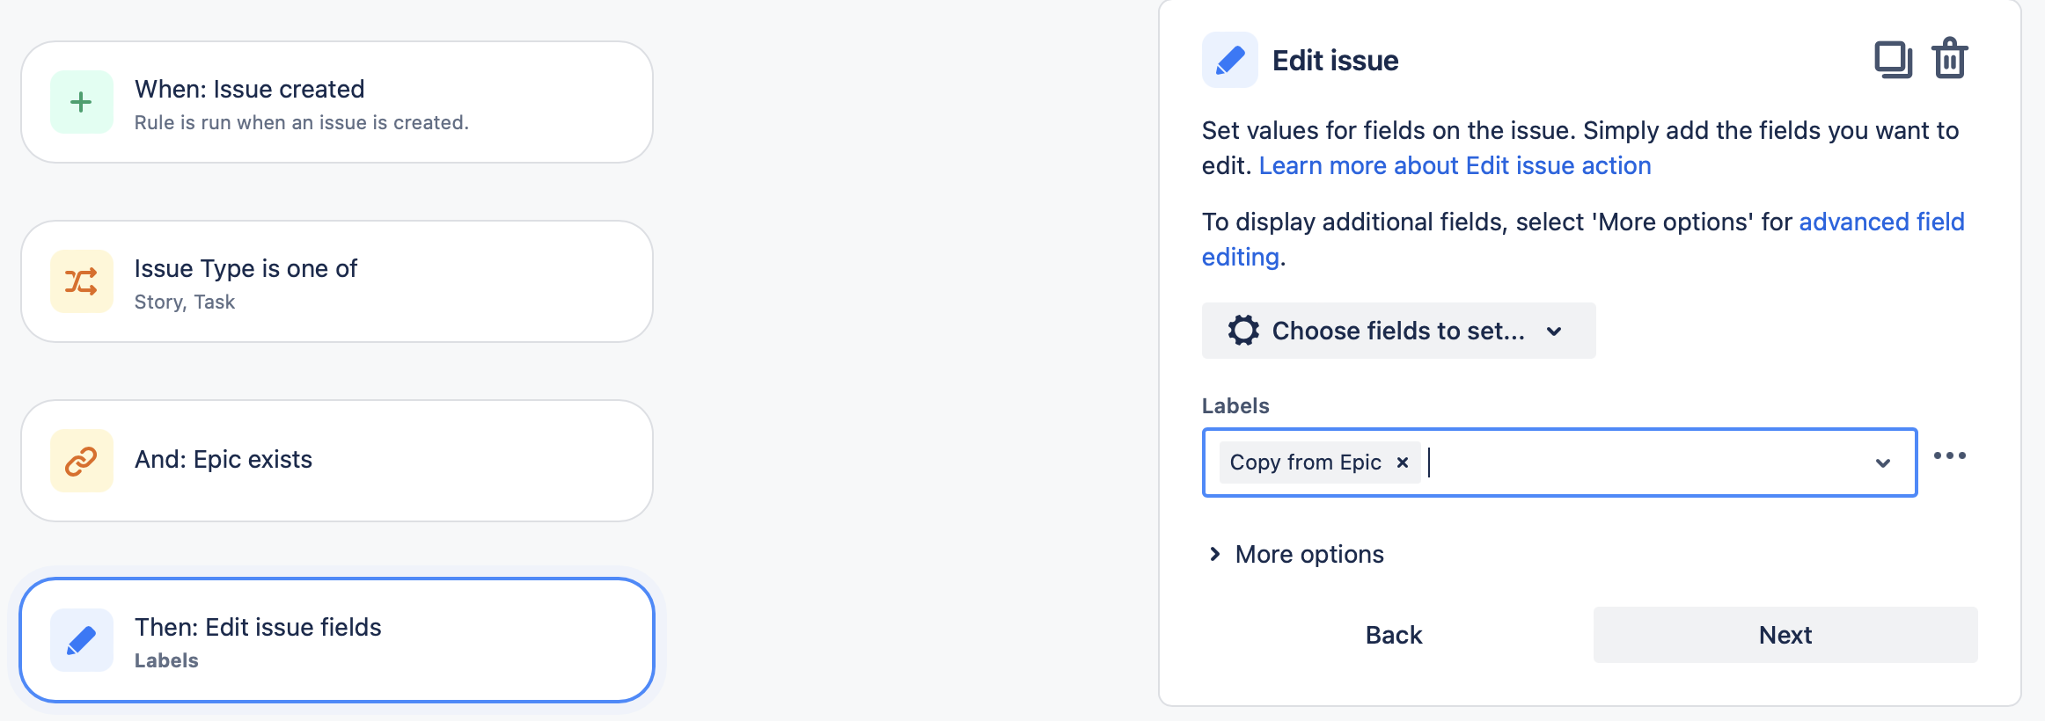Click the green plus trigger icon
The image size is (2045, 721).
[81, 103]
